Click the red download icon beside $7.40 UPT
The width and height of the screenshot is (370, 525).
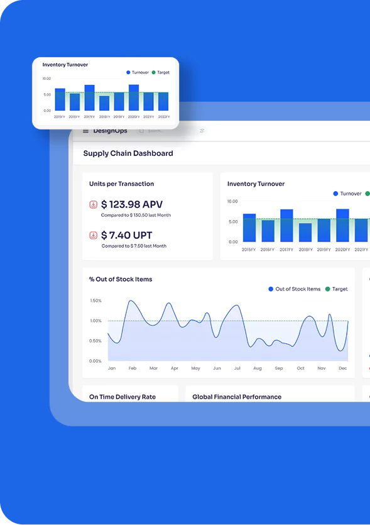pyautogui.click(x=94, y=235)
